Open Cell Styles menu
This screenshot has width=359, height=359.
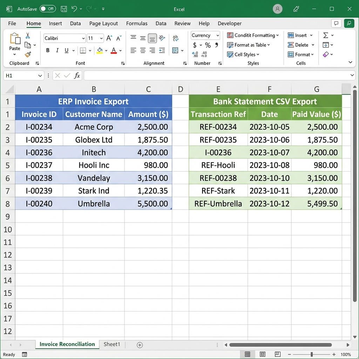click(x=243, y=54)
